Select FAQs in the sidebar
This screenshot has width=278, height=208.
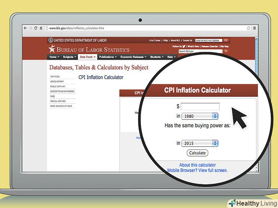[x=52, y=96]
